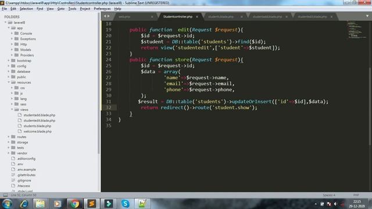Open the Project menu
The height and width of the screenshot is (209, 372).
[x=85, y=9]
